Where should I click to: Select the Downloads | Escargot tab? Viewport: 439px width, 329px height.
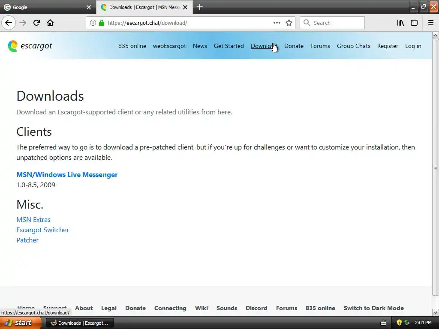click(x=144, y=7)
